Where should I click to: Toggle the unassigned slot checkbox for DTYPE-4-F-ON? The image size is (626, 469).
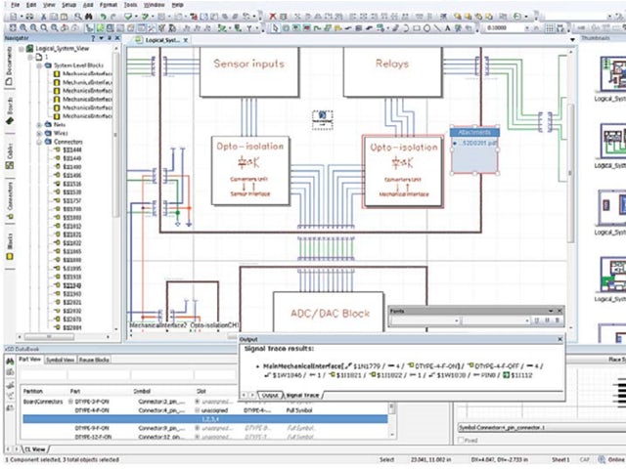point(197,410)
